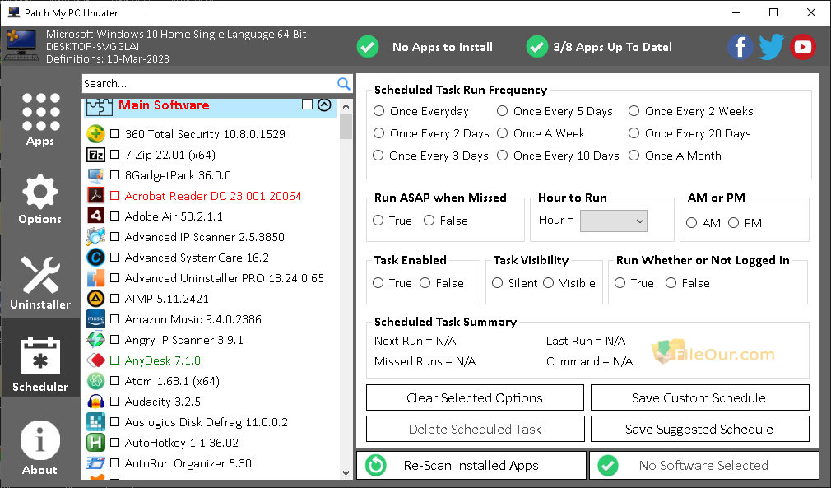This screenshot has width=831, height=488.
Task: Select all with Main Software checkbox
Action: point(307,105)
